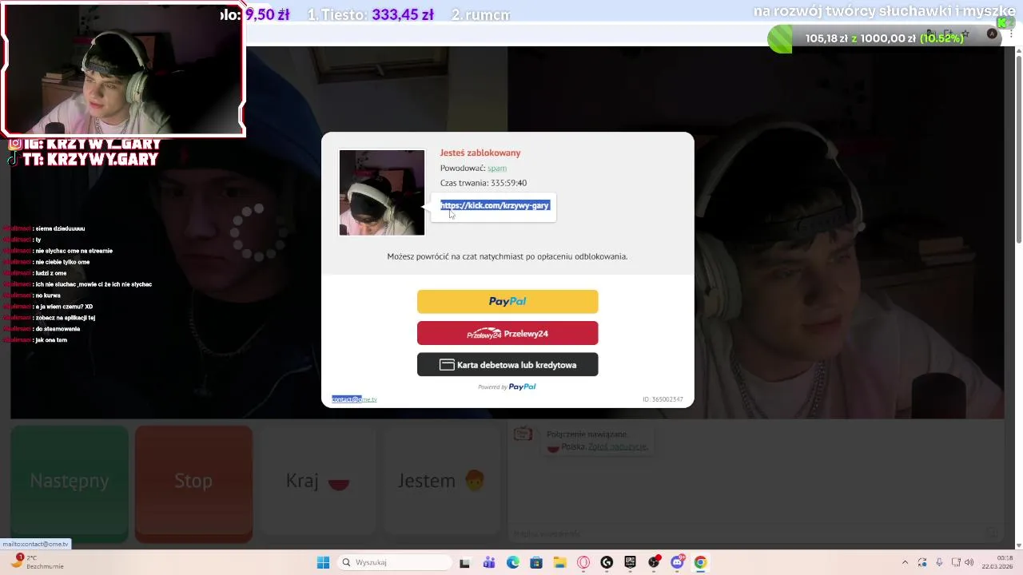Image resolution: width=1023 pixels, height=575 pixels.
Task: Open File Explorer from the taskbar
Action: 559,562
